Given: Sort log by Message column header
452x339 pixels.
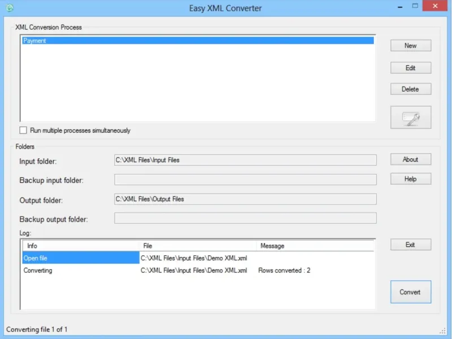Looking at the screenshot, I should point(315,246).
